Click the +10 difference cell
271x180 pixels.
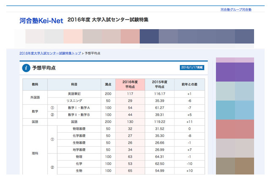coord(189,171)
